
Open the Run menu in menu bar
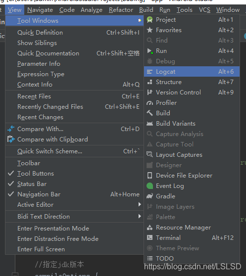click(x=165, y=10)
